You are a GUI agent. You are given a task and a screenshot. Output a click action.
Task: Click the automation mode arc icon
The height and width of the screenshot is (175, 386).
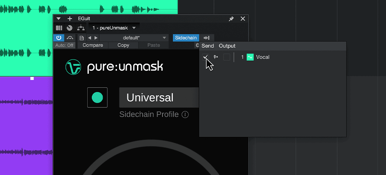point(70,38)
